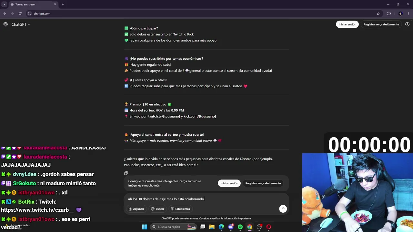The height and width of the screenshot is (232, 413).
Task: Click the Adjuntar attachment button
Action: [x=136, y=209]
